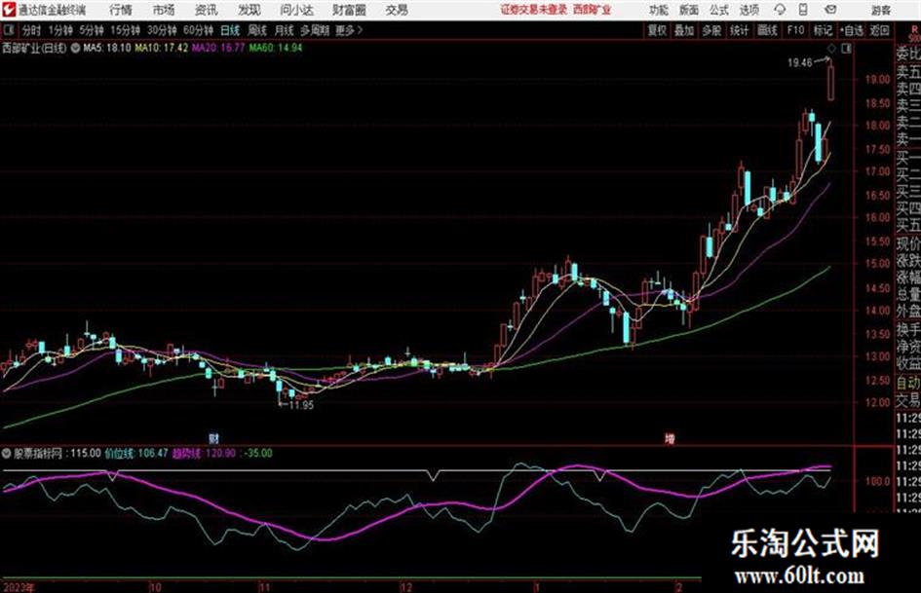Click the 标记 mark button

tap(823, 30)
